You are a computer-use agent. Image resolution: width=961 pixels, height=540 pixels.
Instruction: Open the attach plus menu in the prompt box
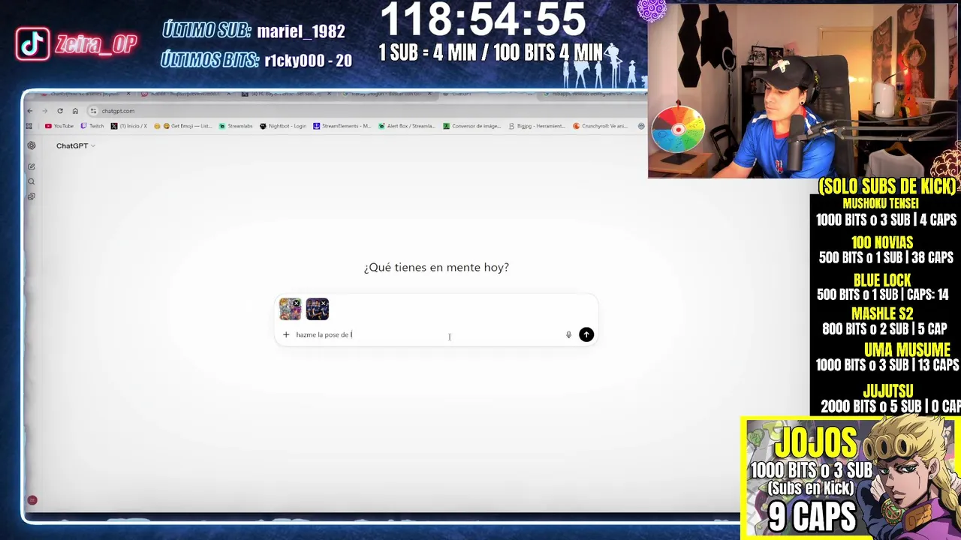point(286,334)
